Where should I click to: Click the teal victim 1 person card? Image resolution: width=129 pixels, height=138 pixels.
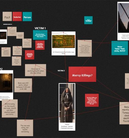[x=40, y=35]
